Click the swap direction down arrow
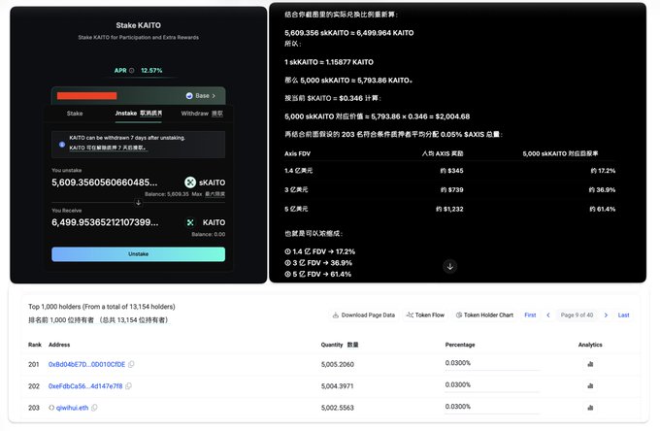The image size is (660, 431). coord(138,203)
